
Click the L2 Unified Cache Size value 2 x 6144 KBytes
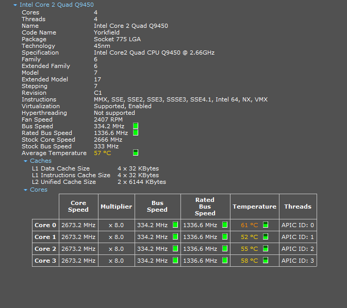[x=142, y=182]
